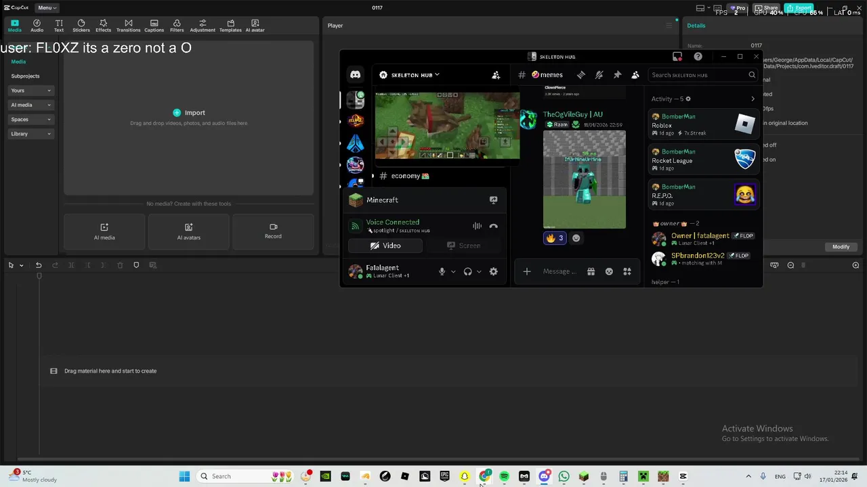Click Modify button in Details panel
Viewport: 867px width, 487px height.
coord(841,247)
